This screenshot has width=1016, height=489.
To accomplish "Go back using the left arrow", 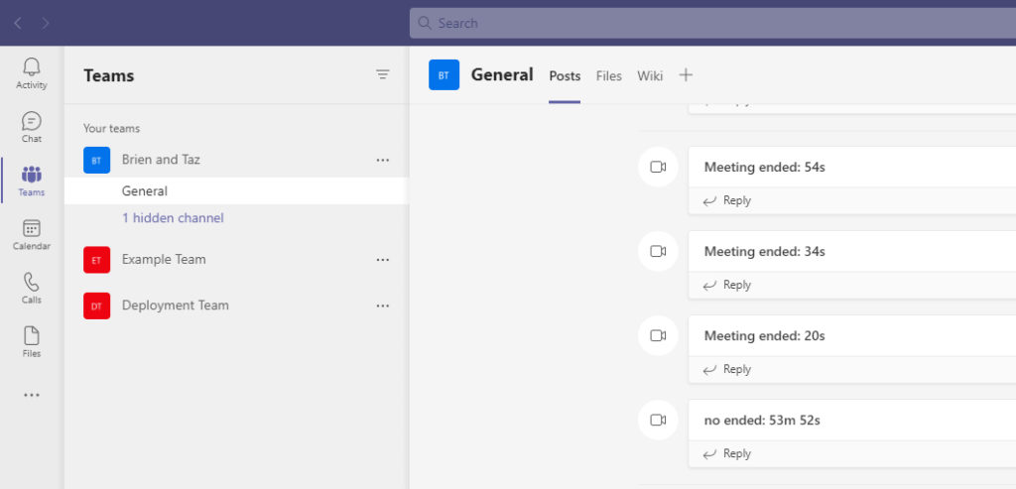I will (18, 24).
